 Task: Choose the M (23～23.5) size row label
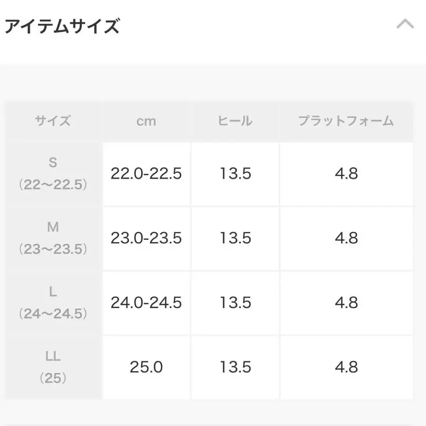tap(53, 238)
